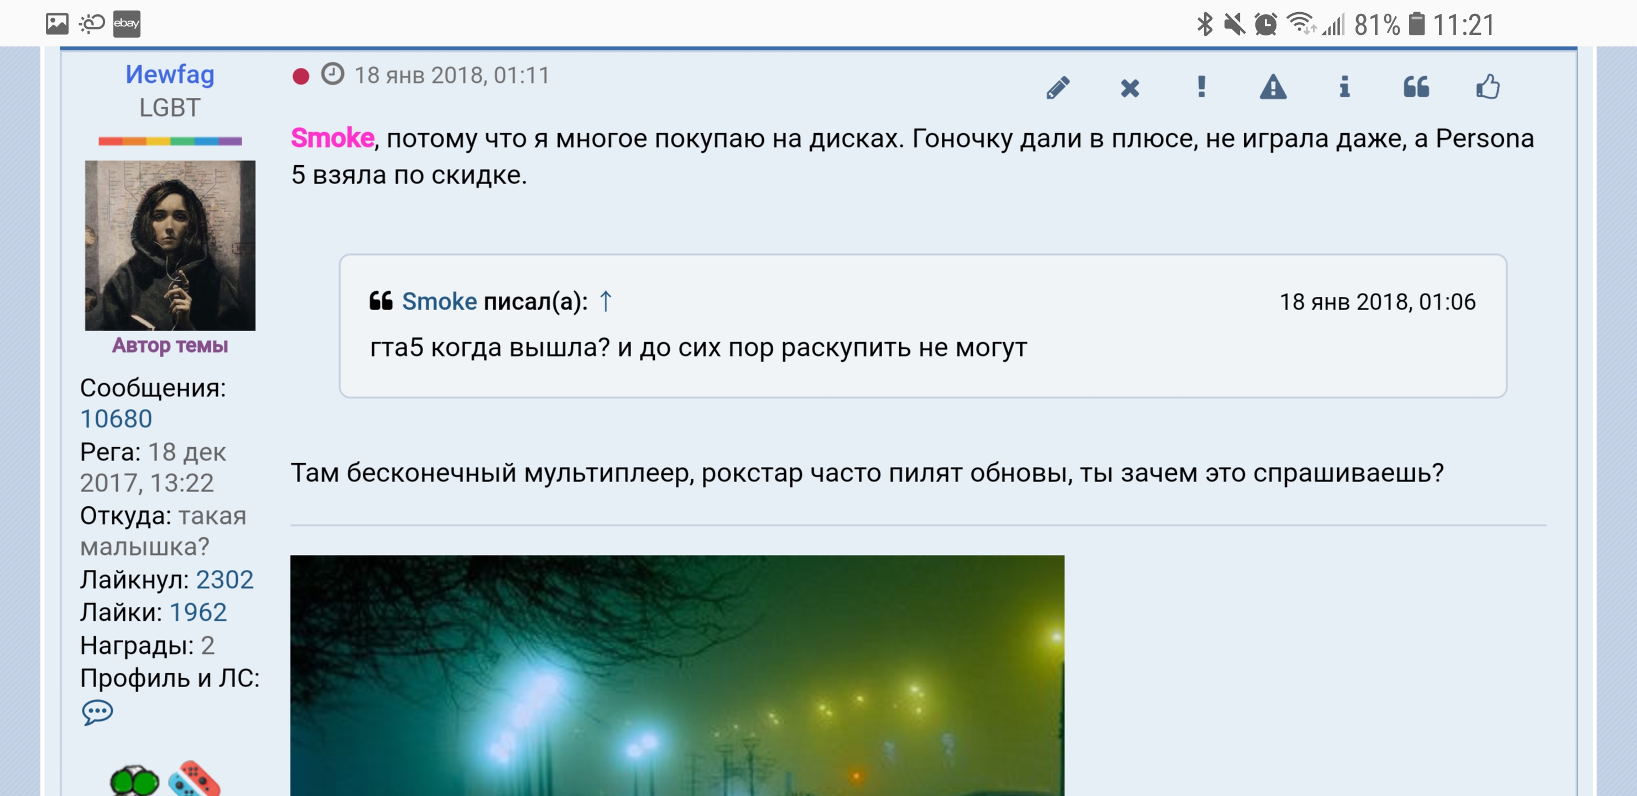Open the 1962 likes received link
This screenshot has height=796, width=1637.
point(197,612)
